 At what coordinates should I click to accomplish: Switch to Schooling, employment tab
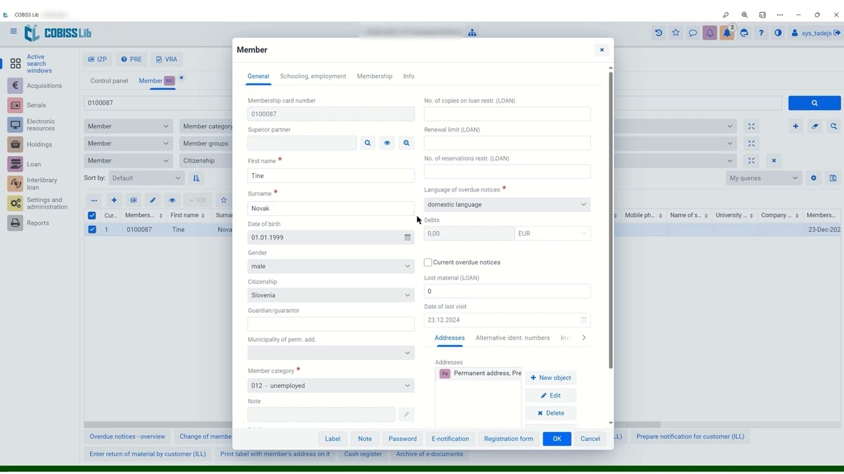point(313,76)
